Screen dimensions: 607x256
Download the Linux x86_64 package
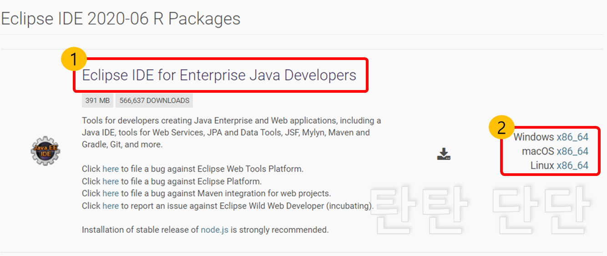pos(572,165)
